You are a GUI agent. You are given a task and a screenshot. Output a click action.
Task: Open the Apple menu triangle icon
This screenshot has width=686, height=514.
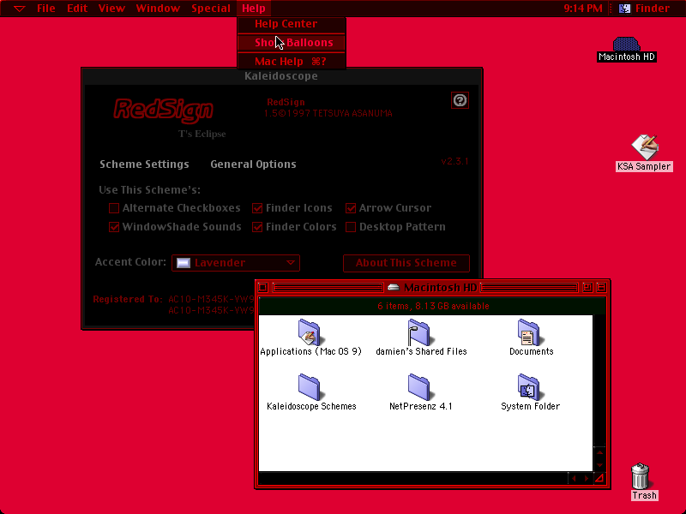click(19, 9)
